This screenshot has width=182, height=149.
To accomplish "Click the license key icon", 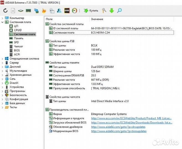I will coord(104,11).
